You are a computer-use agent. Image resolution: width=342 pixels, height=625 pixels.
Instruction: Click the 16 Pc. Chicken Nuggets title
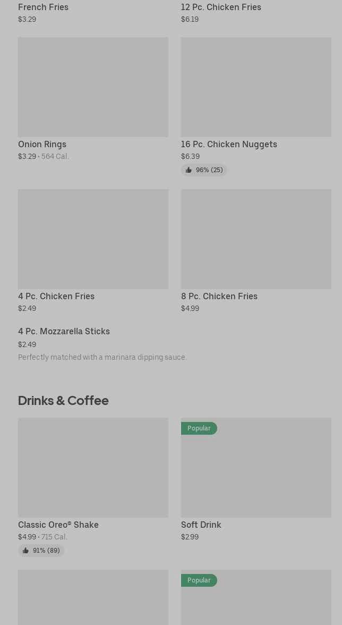tap(229, 144)
